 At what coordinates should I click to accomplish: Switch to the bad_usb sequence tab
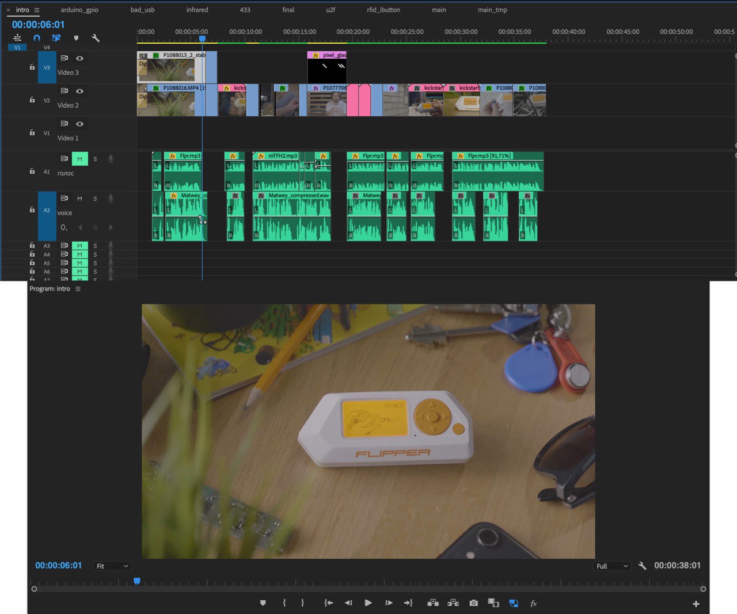142,10
